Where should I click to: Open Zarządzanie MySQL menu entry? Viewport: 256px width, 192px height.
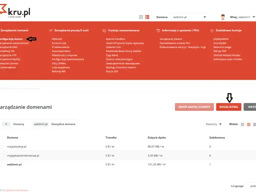coord(10,59)
